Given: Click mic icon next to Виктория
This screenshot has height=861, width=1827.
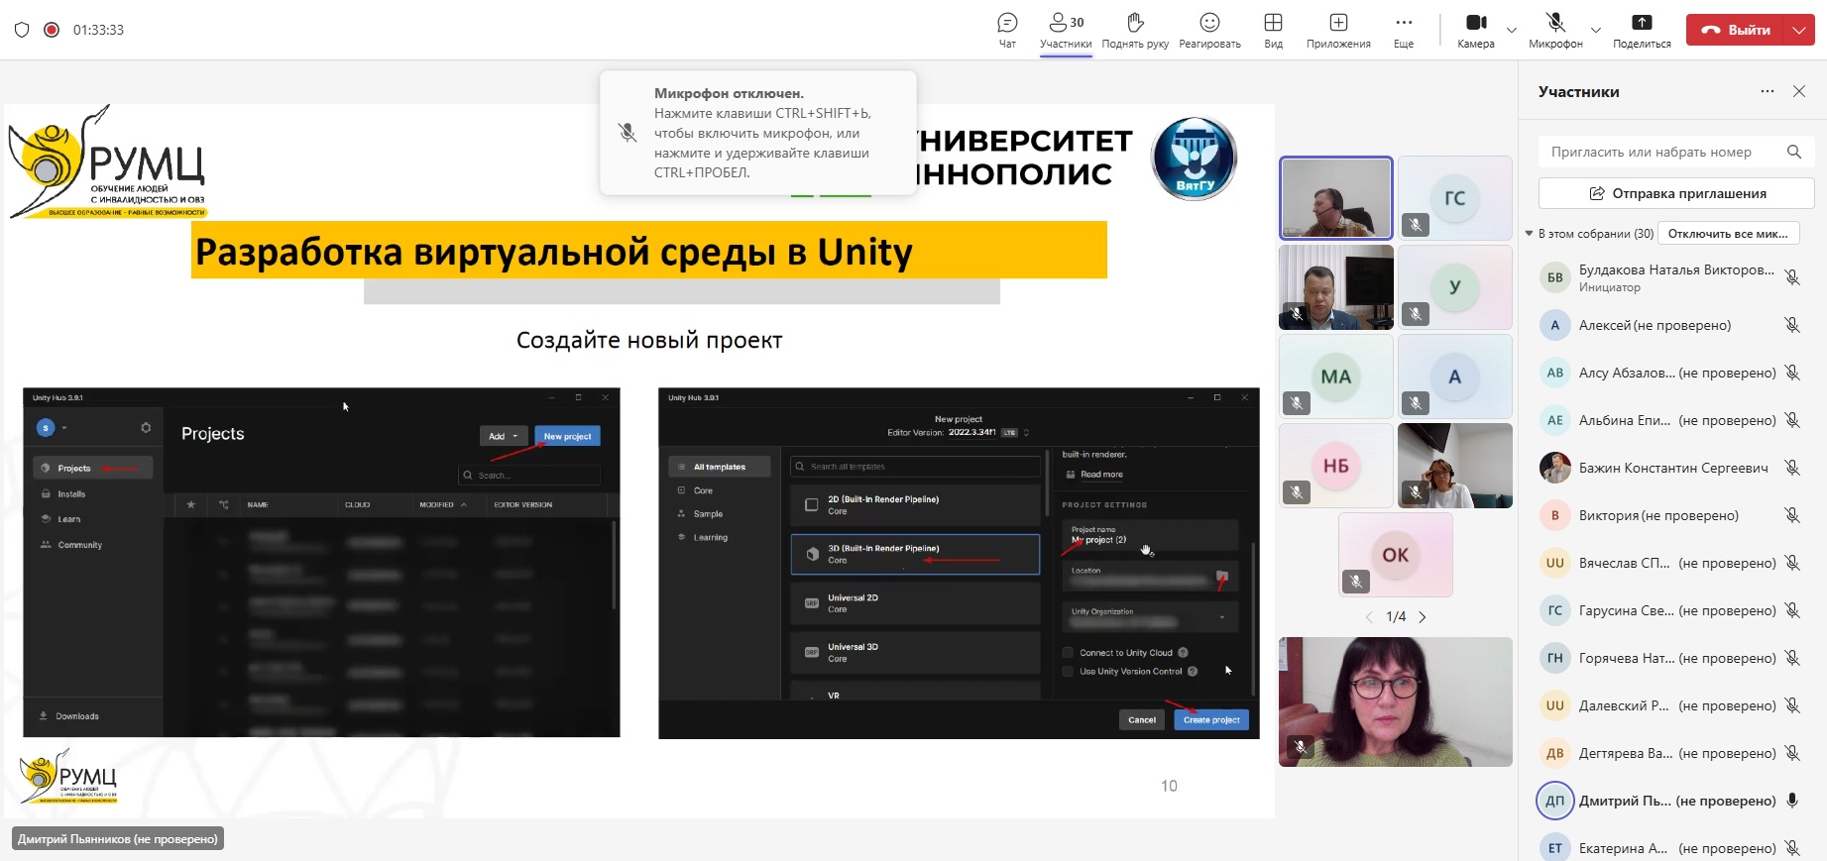Looking at the screenshot, I should point(1792,515).
